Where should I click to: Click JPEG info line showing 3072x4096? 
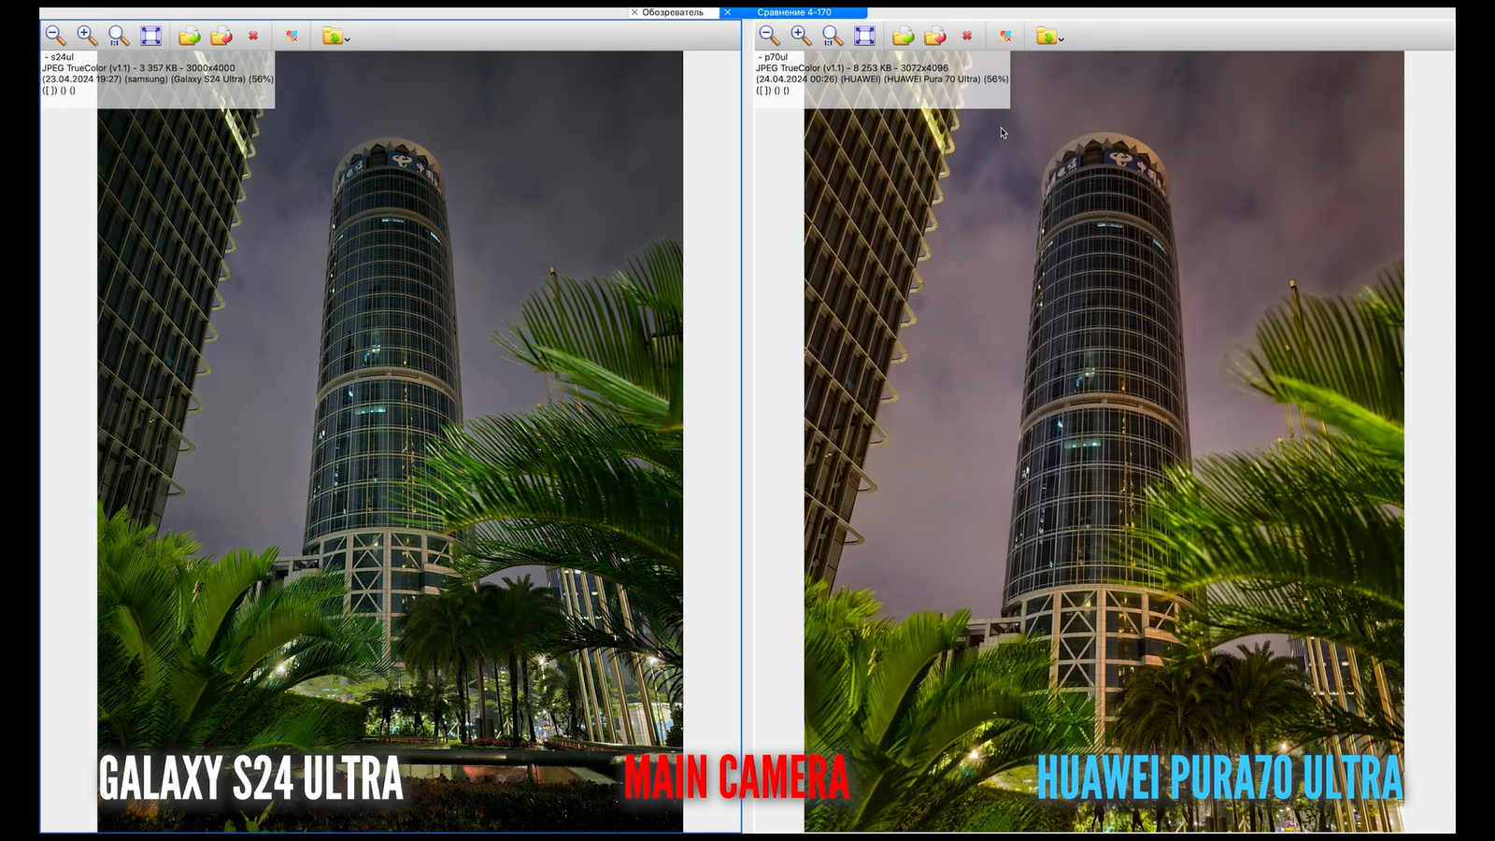click(852, 68)
